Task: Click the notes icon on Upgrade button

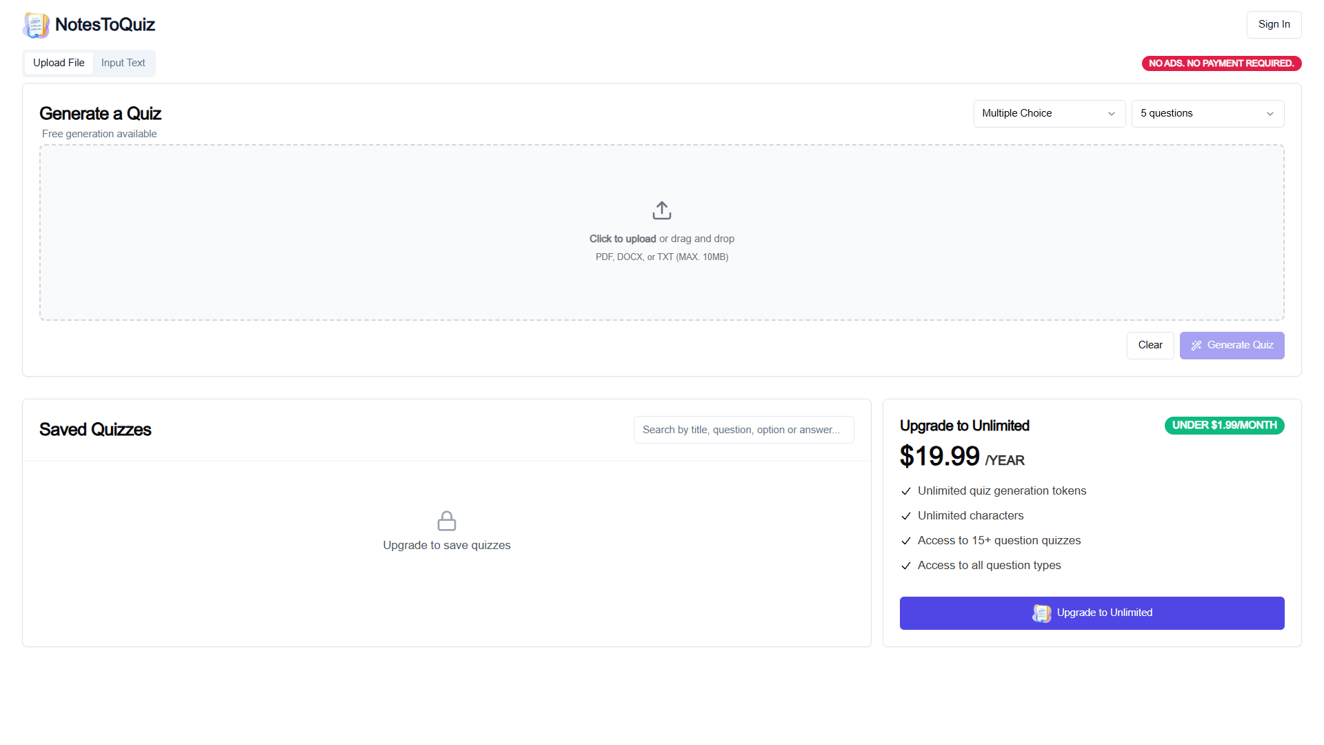Action: (x=1042, y=613)
